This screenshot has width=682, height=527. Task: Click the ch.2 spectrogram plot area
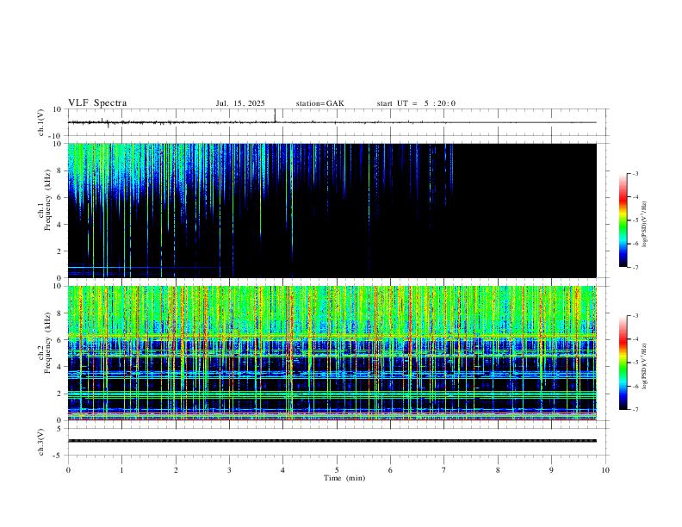tap(332, 353)
